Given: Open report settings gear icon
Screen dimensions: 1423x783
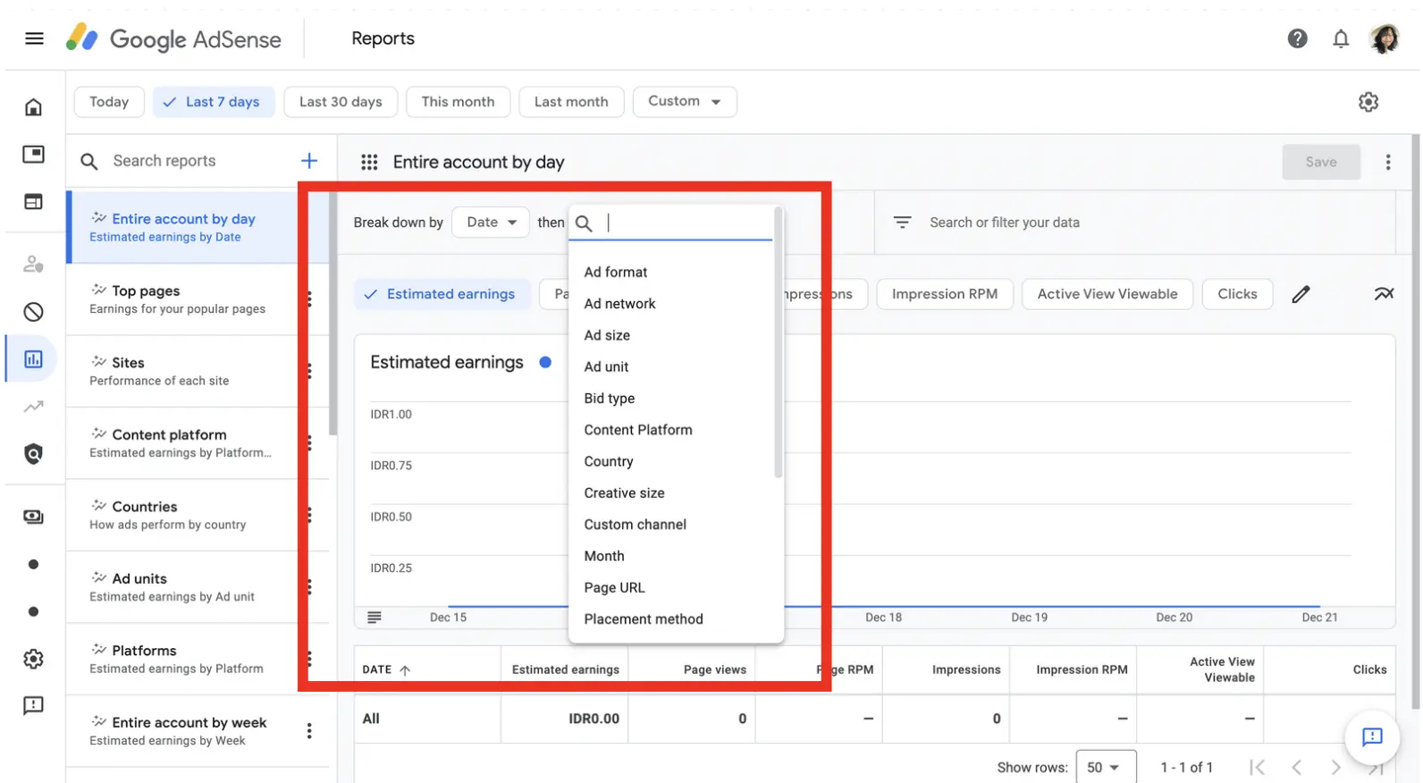Looking at the screenshot, I should coord(1368,102).
